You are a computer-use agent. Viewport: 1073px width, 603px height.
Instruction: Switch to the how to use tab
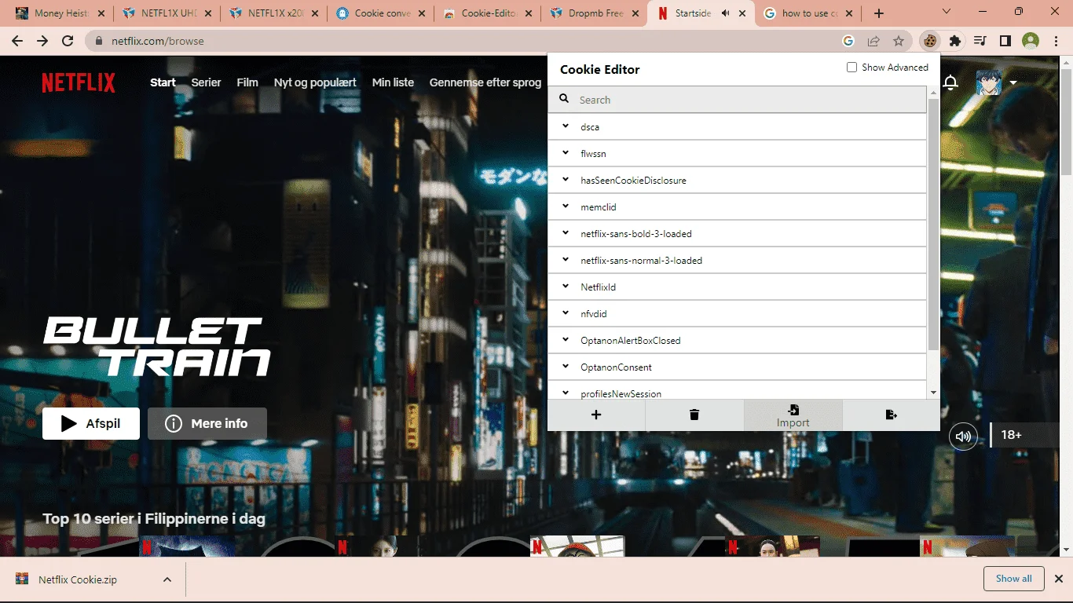[x=808, y=13]
